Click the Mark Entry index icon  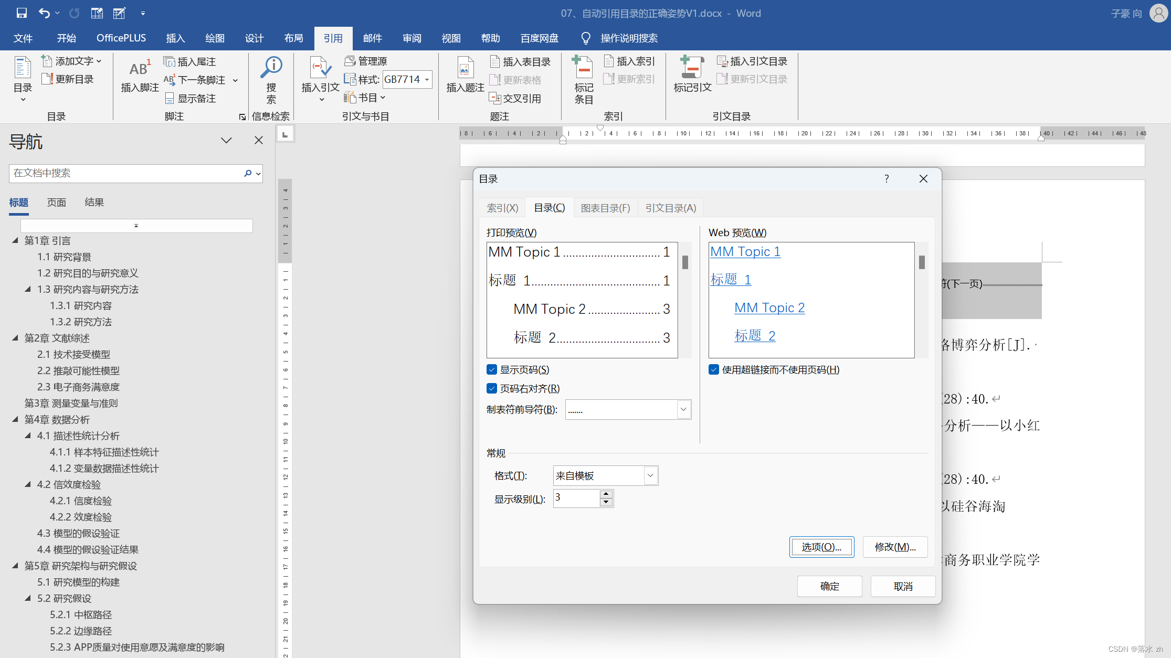coord(583,67)
